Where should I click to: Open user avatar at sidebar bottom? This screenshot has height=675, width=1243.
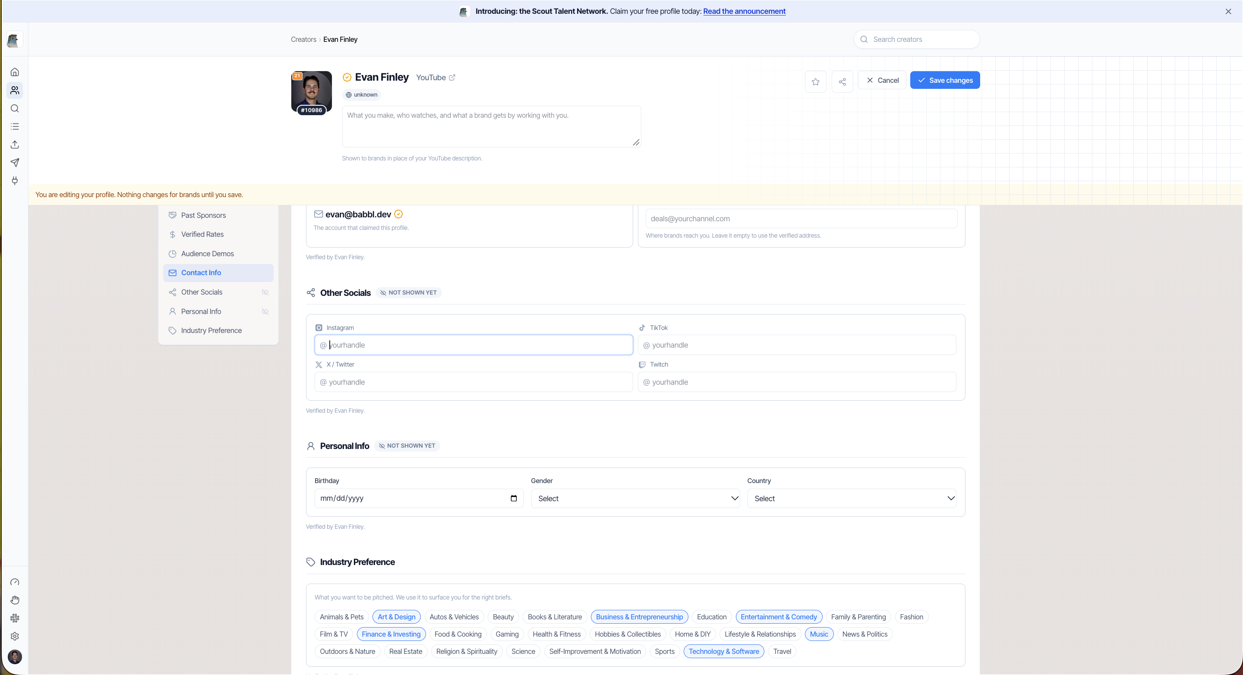(15, 657)
